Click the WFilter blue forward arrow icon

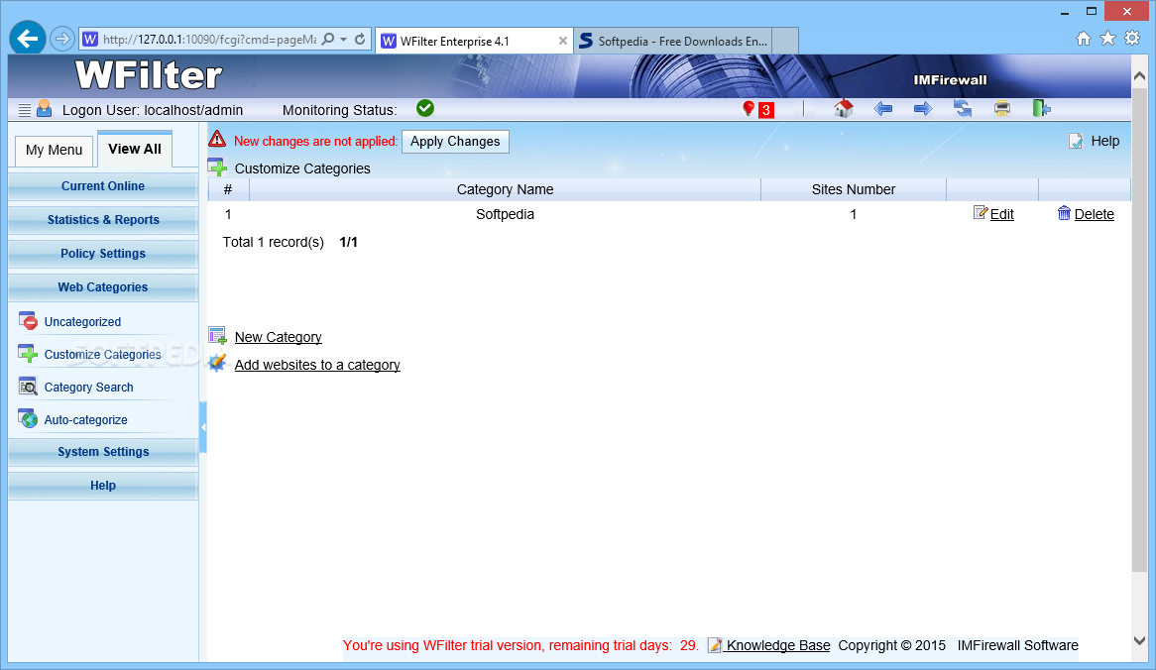922,109
